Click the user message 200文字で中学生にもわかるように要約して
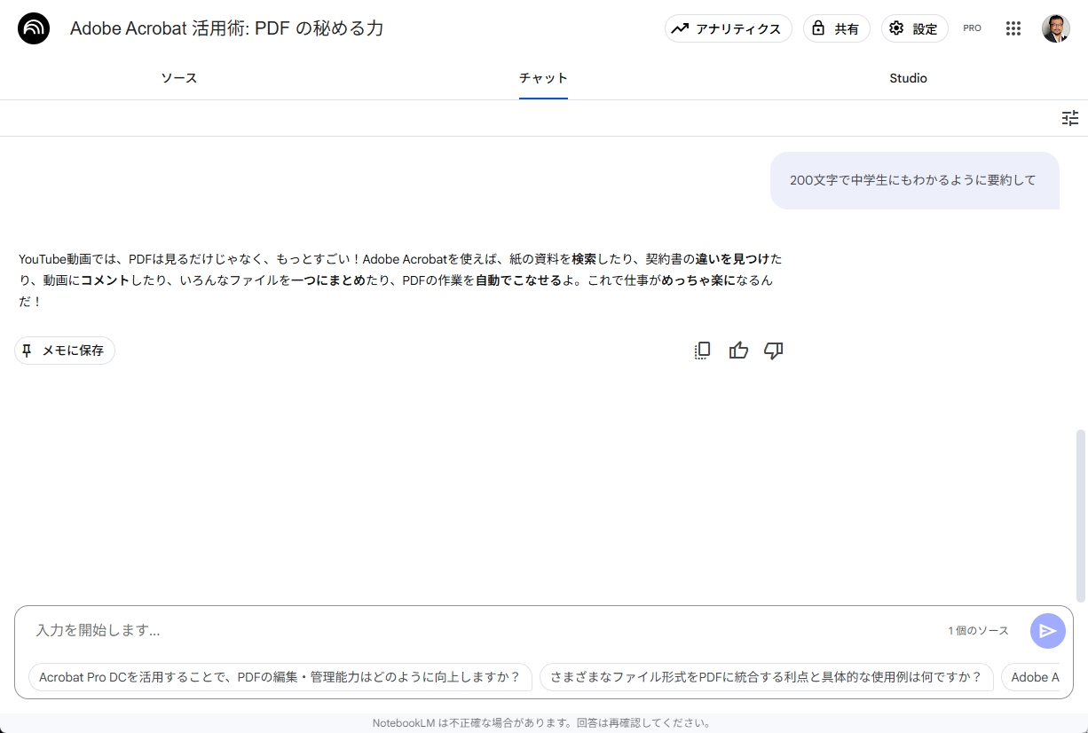The height and width of the screenshot is (733, 1088). [913, 180]
